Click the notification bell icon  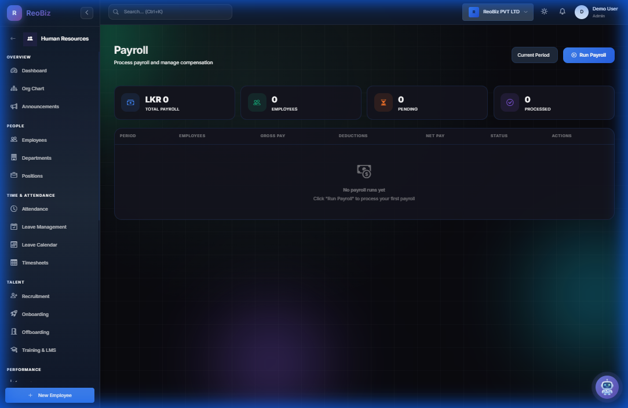[562, 12]
